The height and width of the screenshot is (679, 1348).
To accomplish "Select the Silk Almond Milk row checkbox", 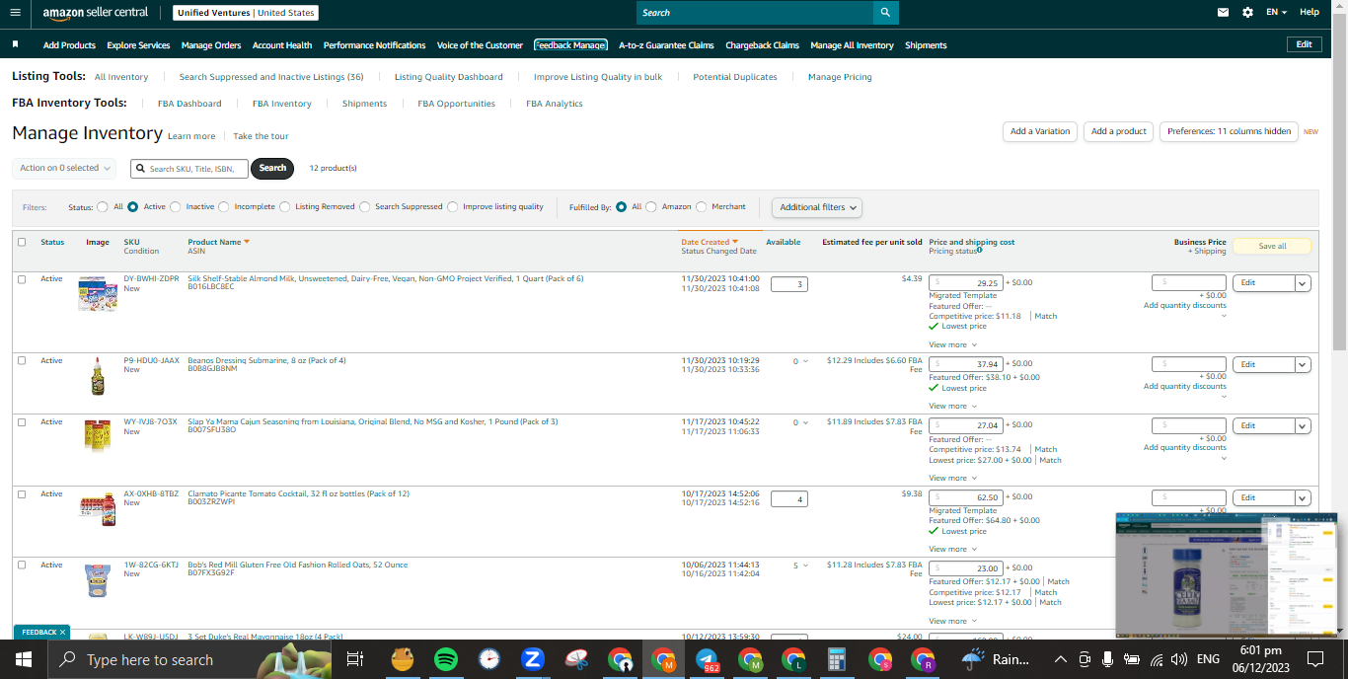I will coord(22,279).
